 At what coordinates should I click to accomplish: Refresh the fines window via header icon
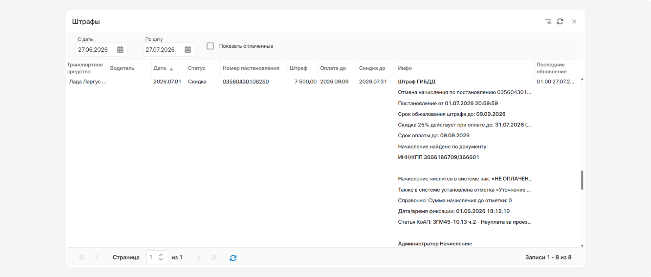[560, 21]
